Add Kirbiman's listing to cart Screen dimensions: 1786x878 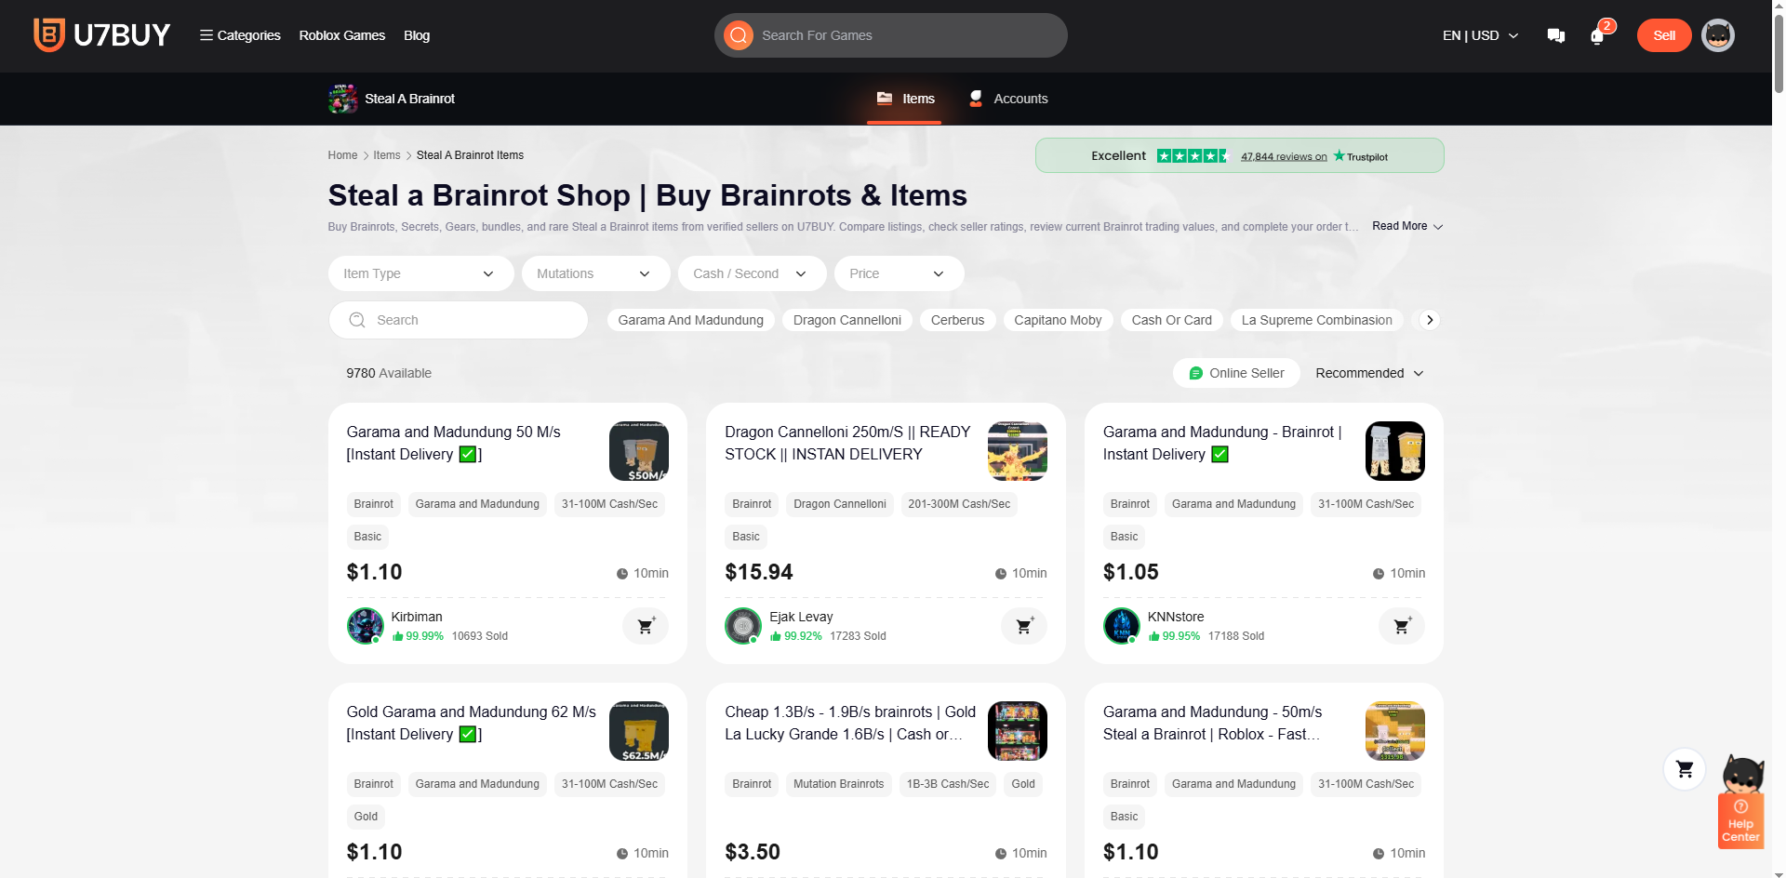point(646,626)
